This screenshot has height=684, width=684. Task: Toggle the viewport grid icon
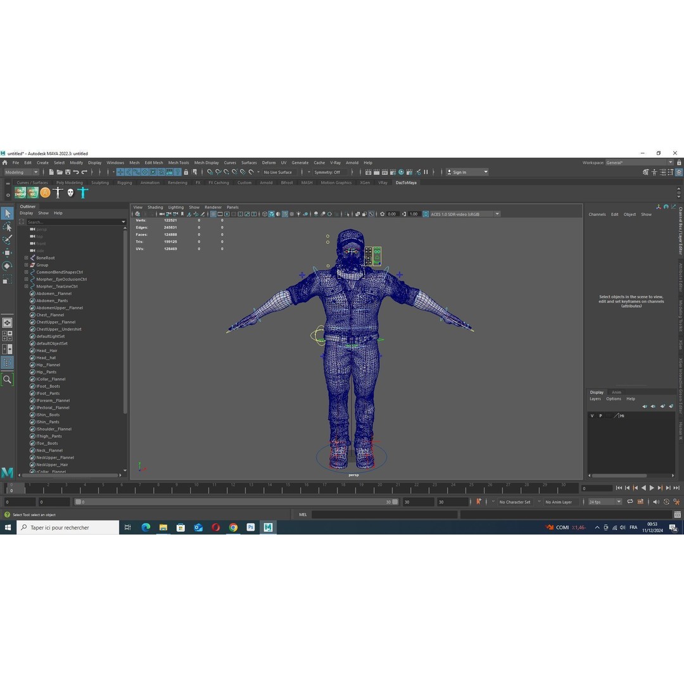(213, 214)
